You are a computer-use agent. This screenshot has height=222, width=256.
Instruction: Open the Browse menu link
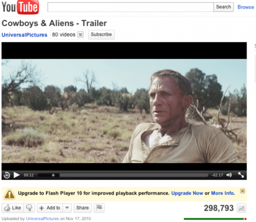(246, 7)
